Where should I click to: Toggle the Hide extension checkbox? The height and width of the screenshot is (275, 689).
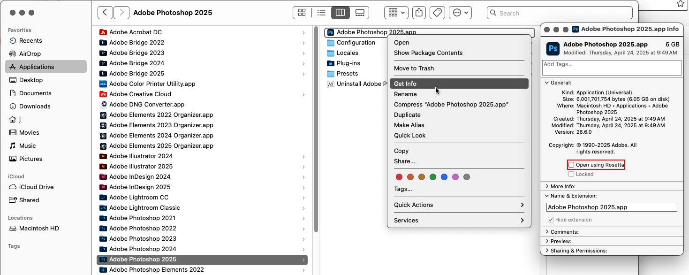pyautogui.click(x=551, y=220)
